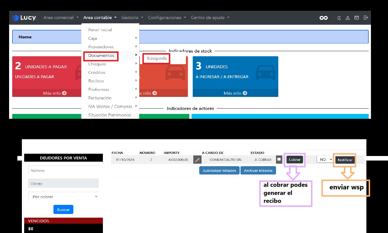Image resolution: width=388 pixels, height=233 pixels.
Task: Open the user profile icon
Action: [347, 18]
